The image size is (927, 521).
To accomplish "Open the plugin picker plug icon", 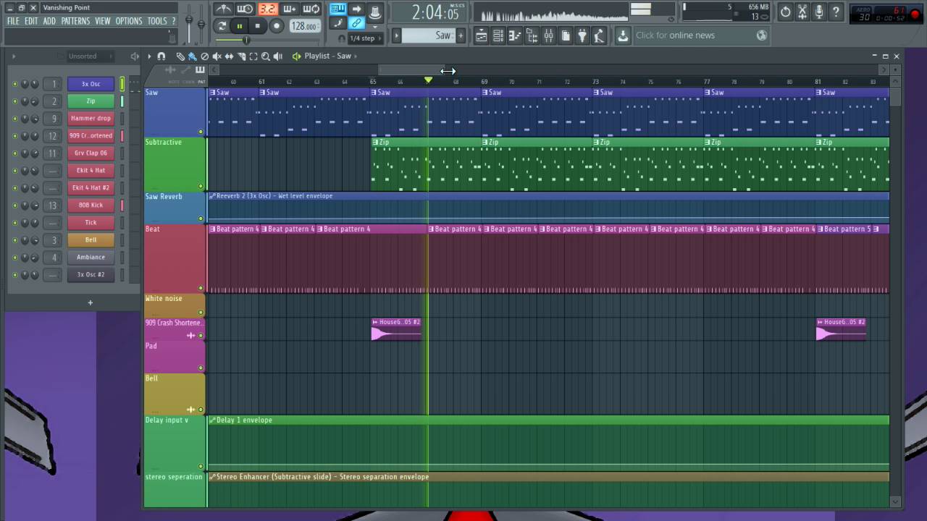I will 582,35.
